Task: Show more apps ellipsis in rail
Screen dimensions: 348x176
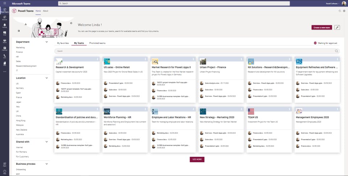Action: [5, 72]
